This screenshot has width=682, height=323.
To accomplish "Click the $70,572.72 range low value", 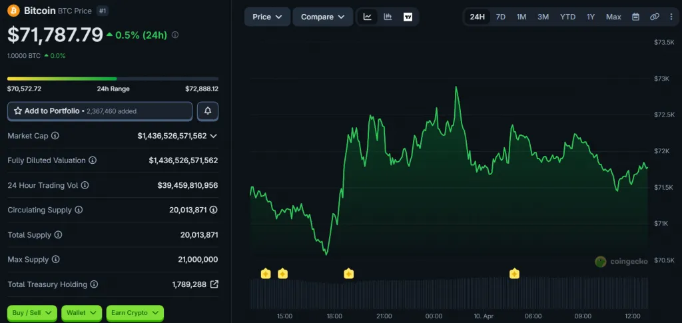I will click(x=25, y=89).
